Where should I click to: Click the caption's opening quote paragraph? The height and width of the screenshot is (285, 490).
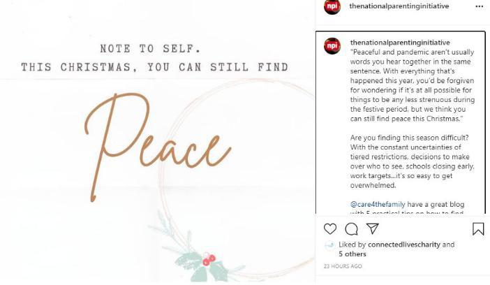[412, 84]
